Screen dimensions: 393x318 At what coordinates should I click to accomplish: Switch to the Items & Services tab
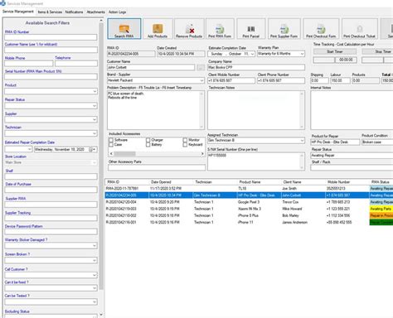50,12
